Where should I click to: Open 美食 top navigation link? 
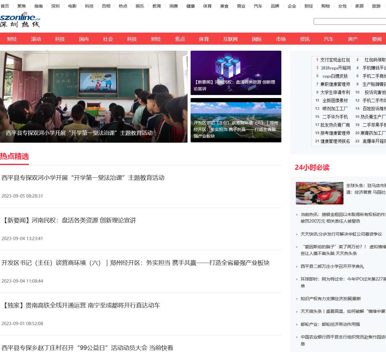point(224,6)
